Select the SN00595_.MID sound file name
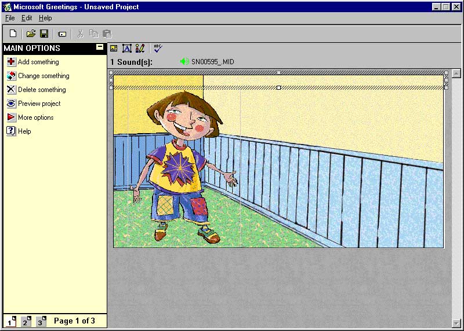464x331 pixels. (x=213, y=62)
